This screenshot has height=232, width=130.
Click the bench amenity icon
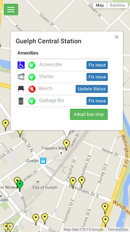point(21,89)
